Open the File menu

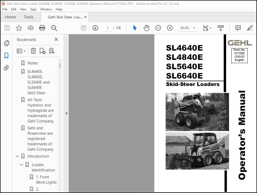click(x=5, y=9)
